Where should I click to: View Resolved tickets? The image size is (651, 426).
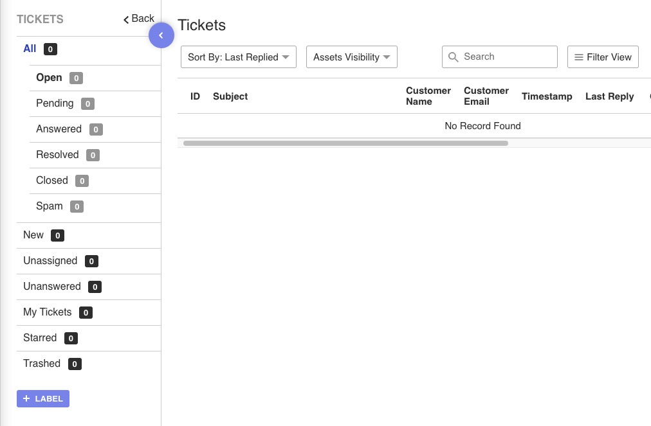(57, 154)
